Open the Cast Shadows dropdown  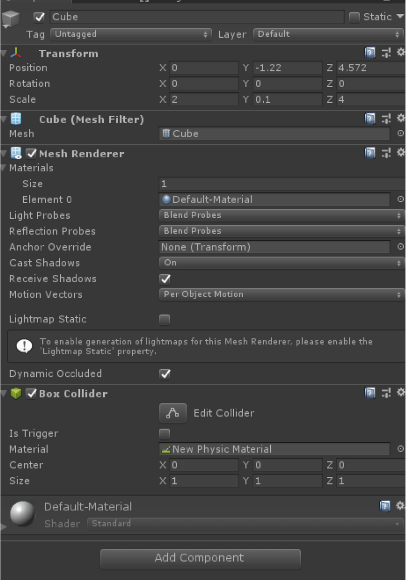click(x=282, y=262)
